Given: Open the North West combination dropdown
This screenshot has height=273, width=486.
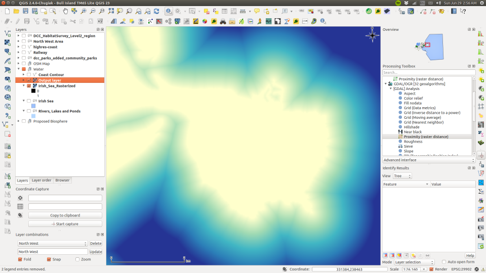Looking at the screenshot, I should (x=53, y=243).
